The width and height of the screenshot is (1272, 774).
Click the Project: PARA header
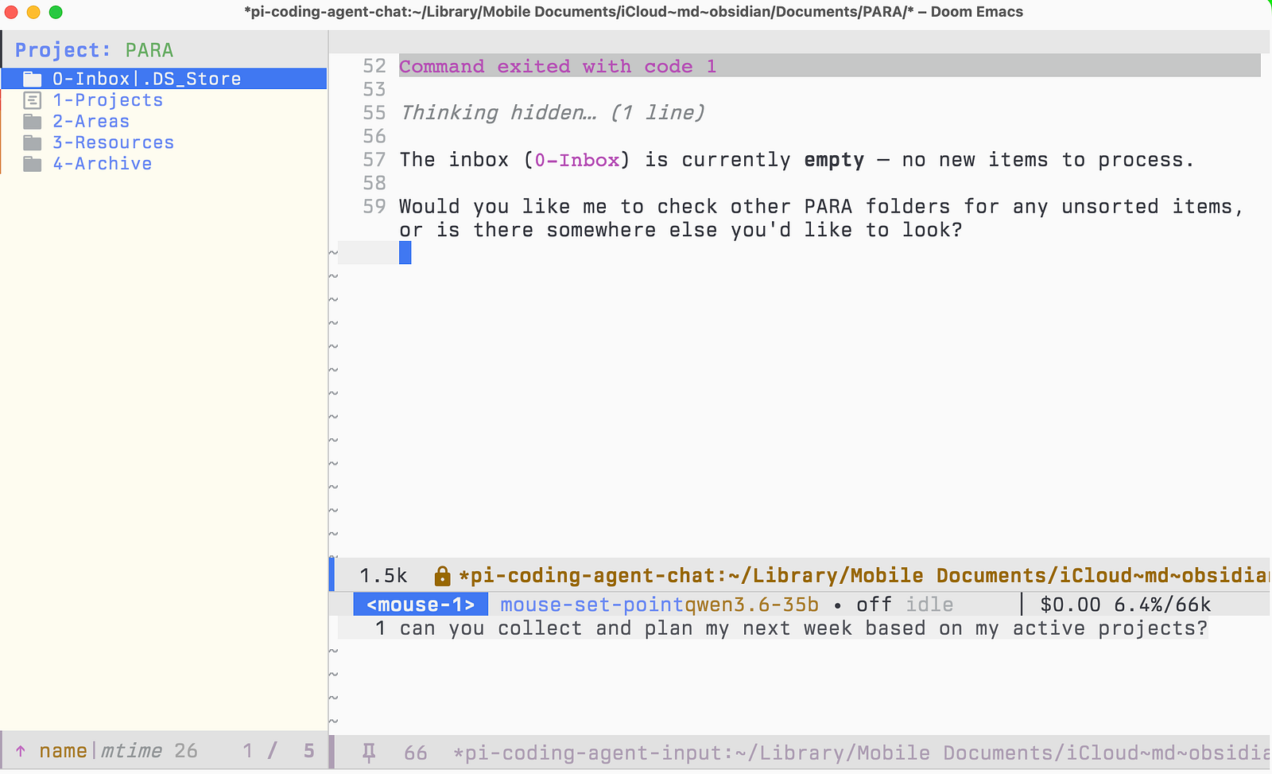pos(94,50)
